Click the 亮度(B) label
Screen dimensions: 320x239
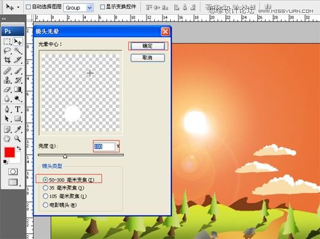point(48,146)
